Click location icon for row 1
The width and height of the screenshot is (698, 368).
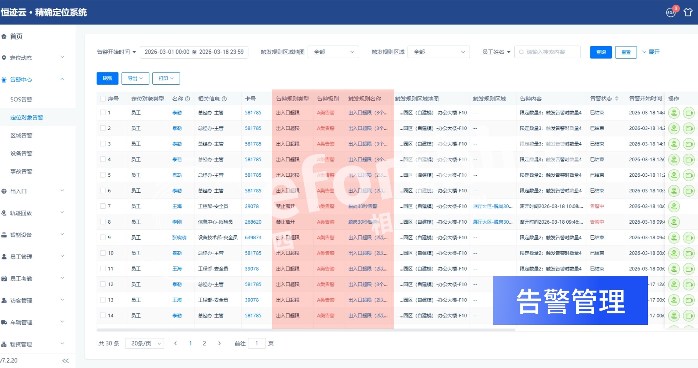(674, 113)
